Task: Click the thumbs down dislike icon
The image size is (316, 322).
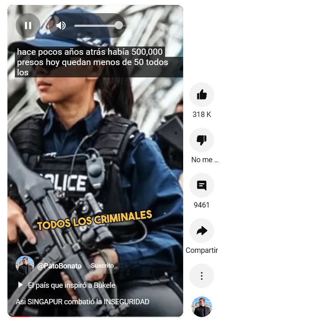Action: [202, 140]
